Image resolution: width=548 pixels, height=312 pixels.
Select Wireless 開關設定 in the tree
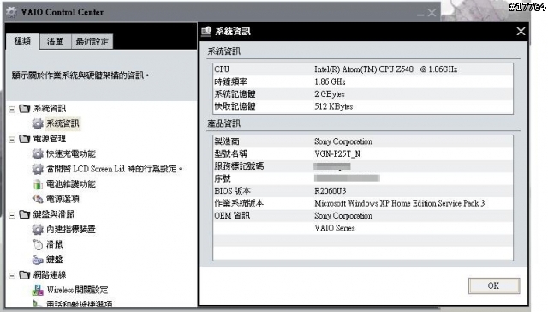[77, 290]
